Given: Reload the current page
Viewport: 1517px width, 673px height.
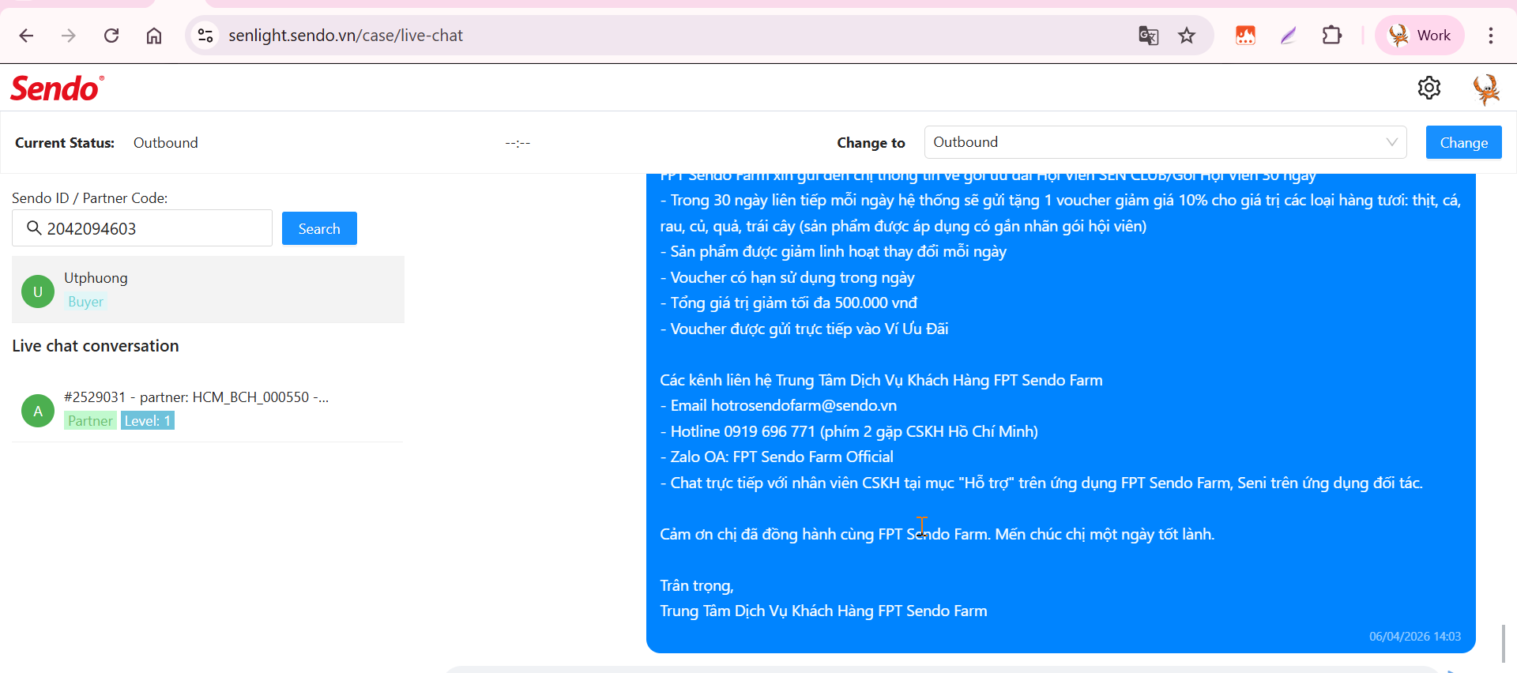Looking at the screenshot, I should click(111, 36).
